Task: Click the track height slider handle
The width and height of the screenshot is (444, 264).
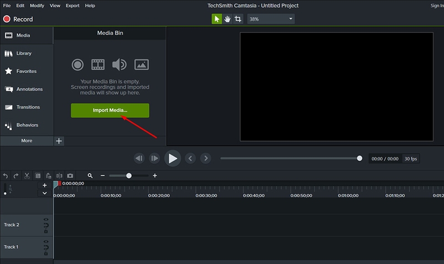Action: pyautogui.click(x=5, y=194)
